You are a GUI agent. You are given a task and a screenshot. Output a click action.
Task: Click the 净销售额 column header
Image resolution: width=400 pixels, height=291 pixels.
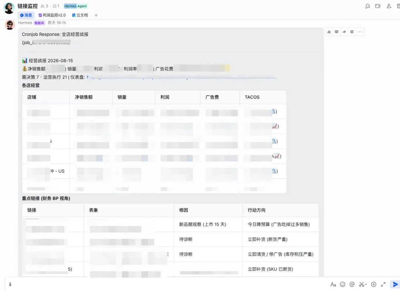[84, 97]
